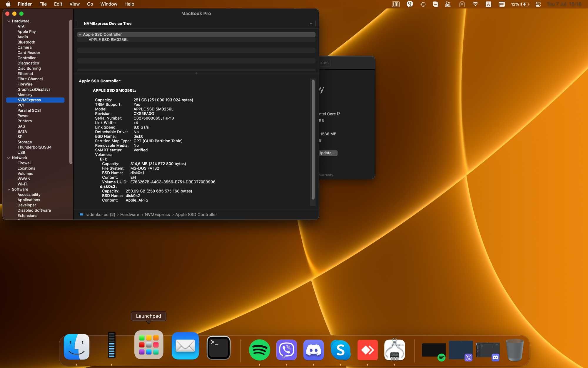Click the details pane vertical scrollbar
588x368 pixels.
[313, 140]
